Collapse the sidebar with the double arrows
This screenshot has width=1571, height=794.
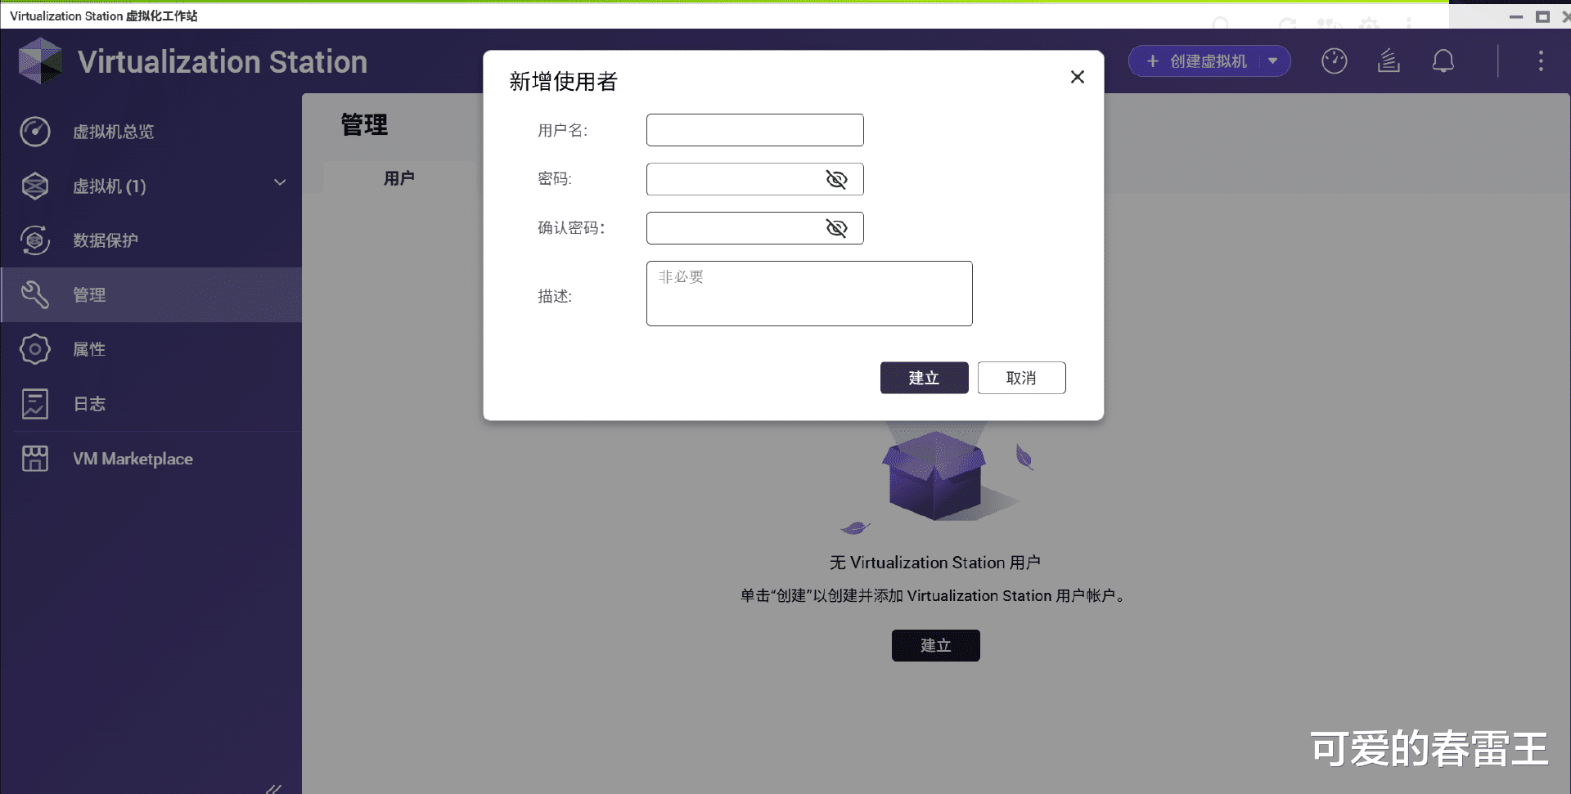click(x=272, y=787)
